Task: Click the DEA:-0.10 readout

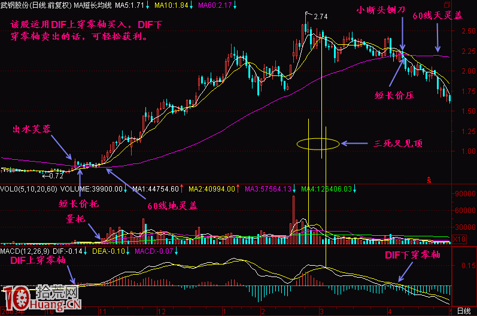Action: (108, 251)
